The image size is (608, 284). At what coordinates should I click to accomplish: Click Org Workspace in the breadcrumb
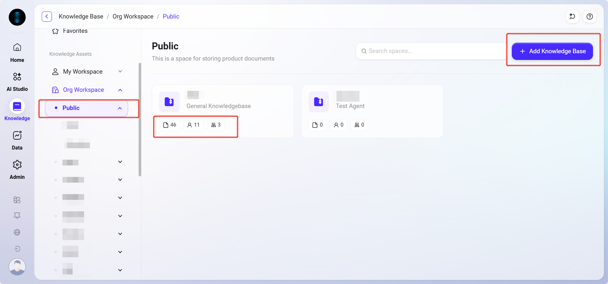point(133,17)
